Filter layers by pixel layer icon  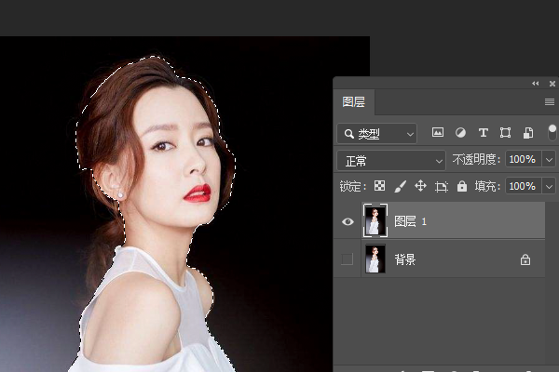438,132
